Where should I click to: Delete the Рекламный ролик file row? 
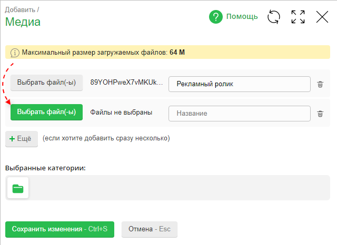(320, 84)
